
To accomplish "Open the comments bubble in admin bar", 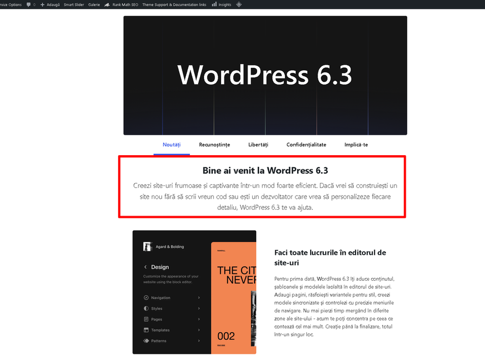I will pyautogui.click(x=29, y=5).
